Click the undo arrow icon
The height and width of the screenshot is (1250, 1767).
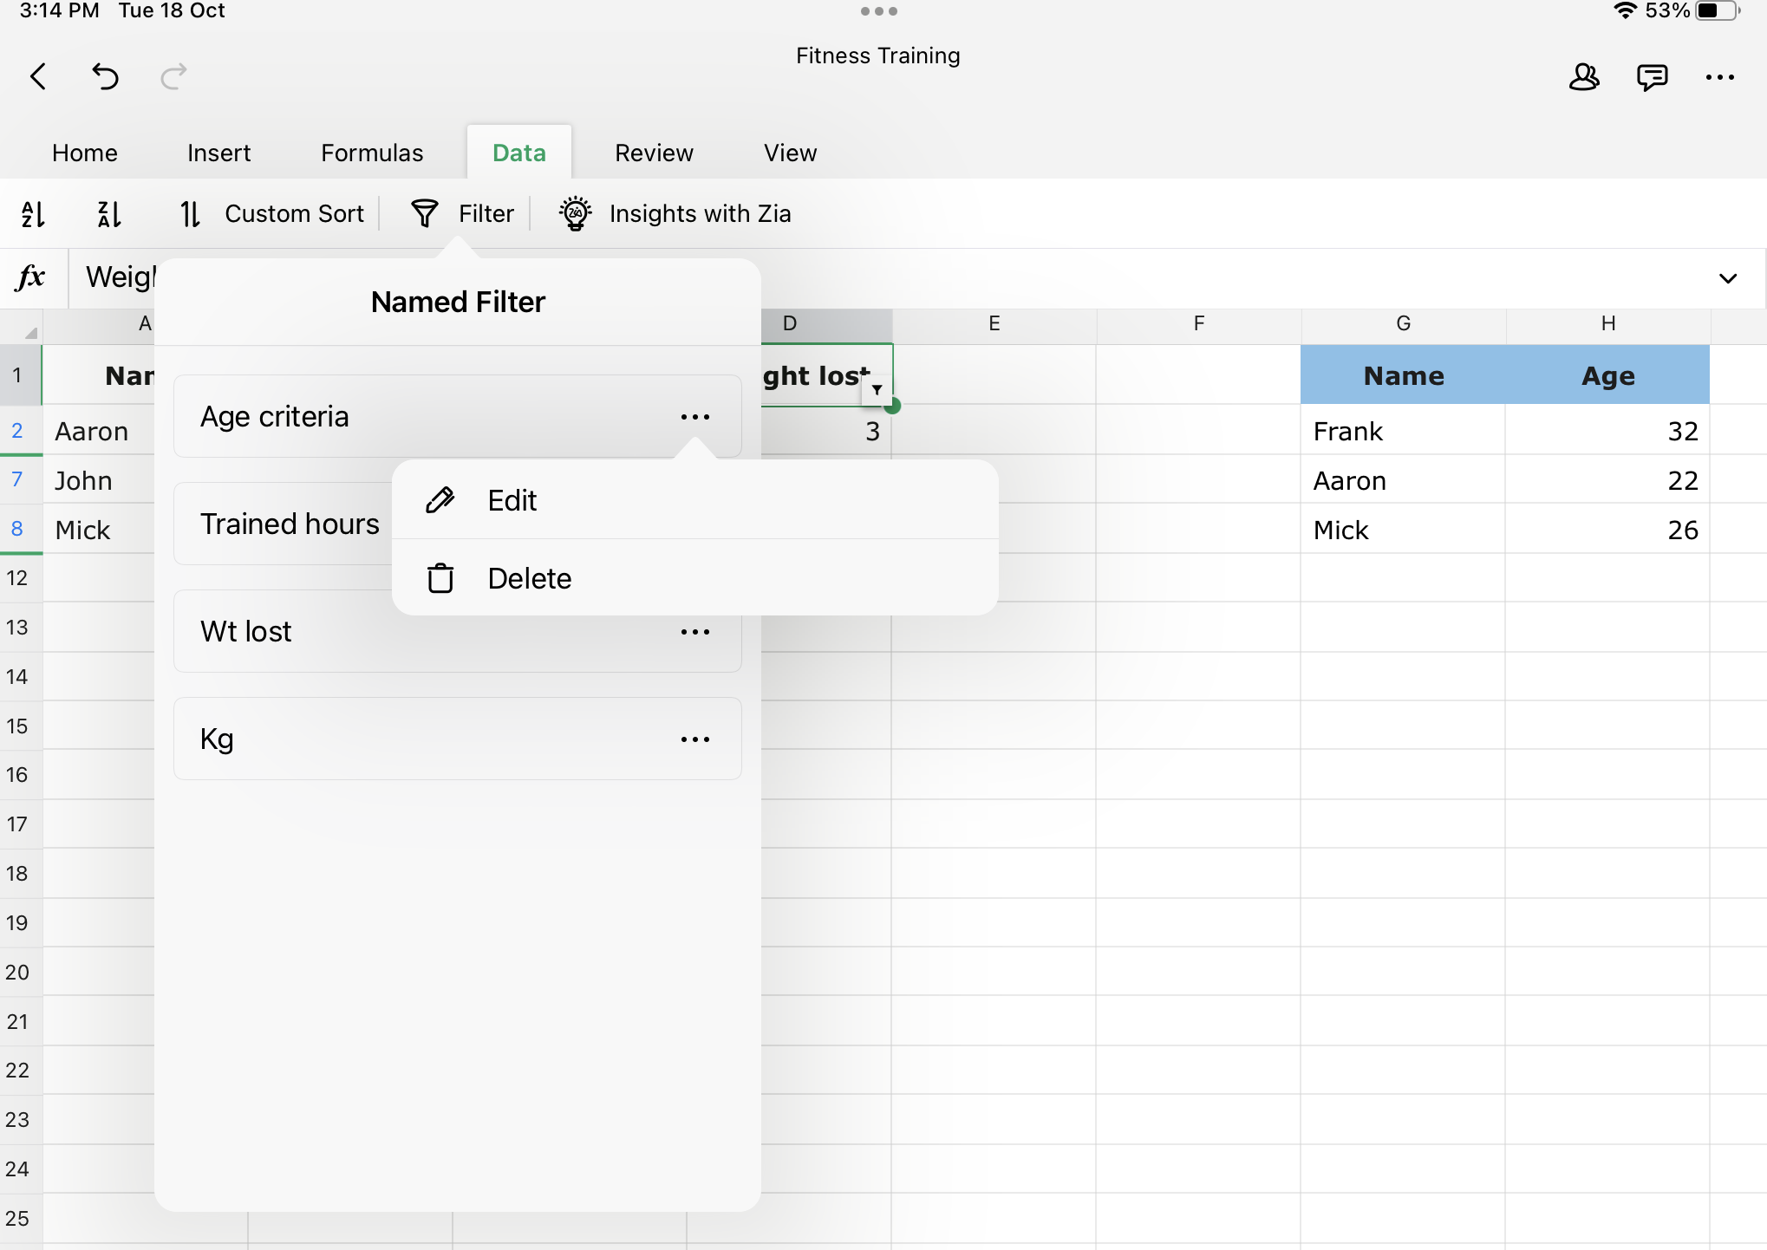click(x=105, y=77)
